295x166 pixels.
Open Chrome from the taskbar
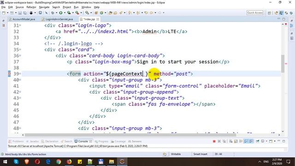pos(59,161)
